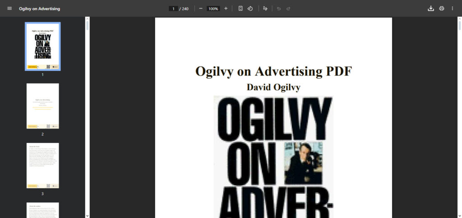Open the partially visible page 4 thumbnail
Image resolution: width=462 pixels, height=218 pixels.
click(43, 210)
